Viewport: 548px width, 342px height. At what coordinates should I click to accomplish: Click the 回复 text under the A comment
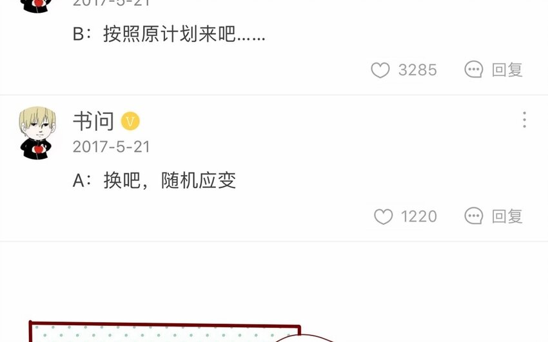(x=507, y=216)
